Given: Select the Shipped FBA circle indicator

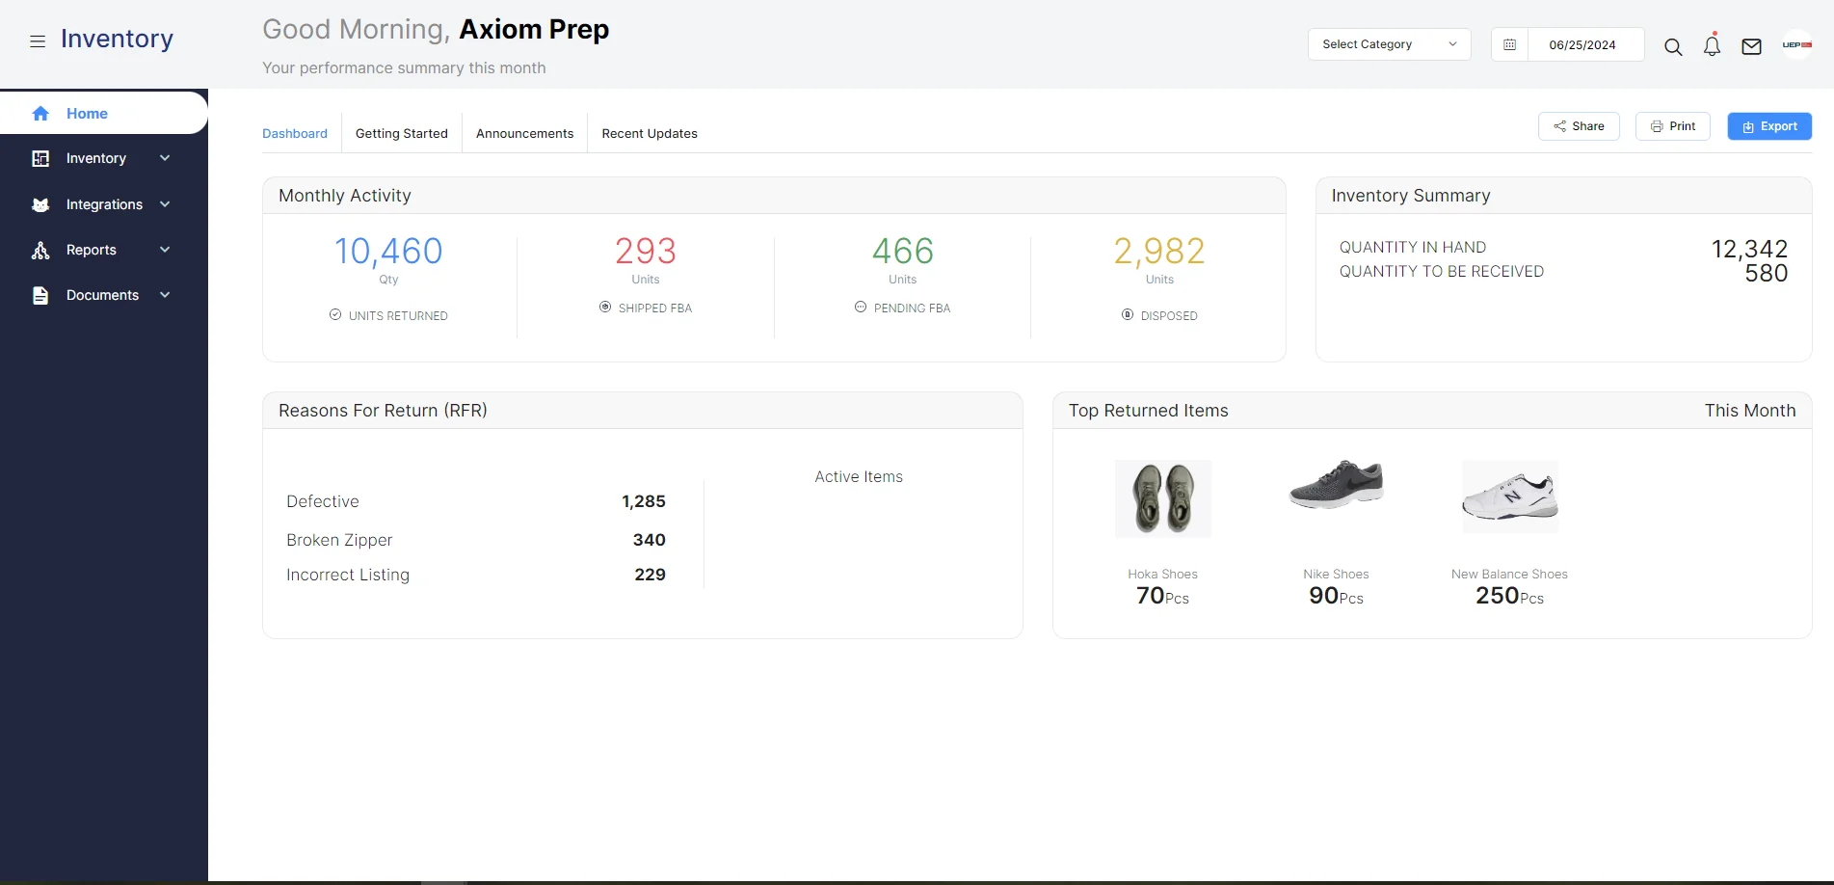Looking at the screenshot, I should 605,308.
